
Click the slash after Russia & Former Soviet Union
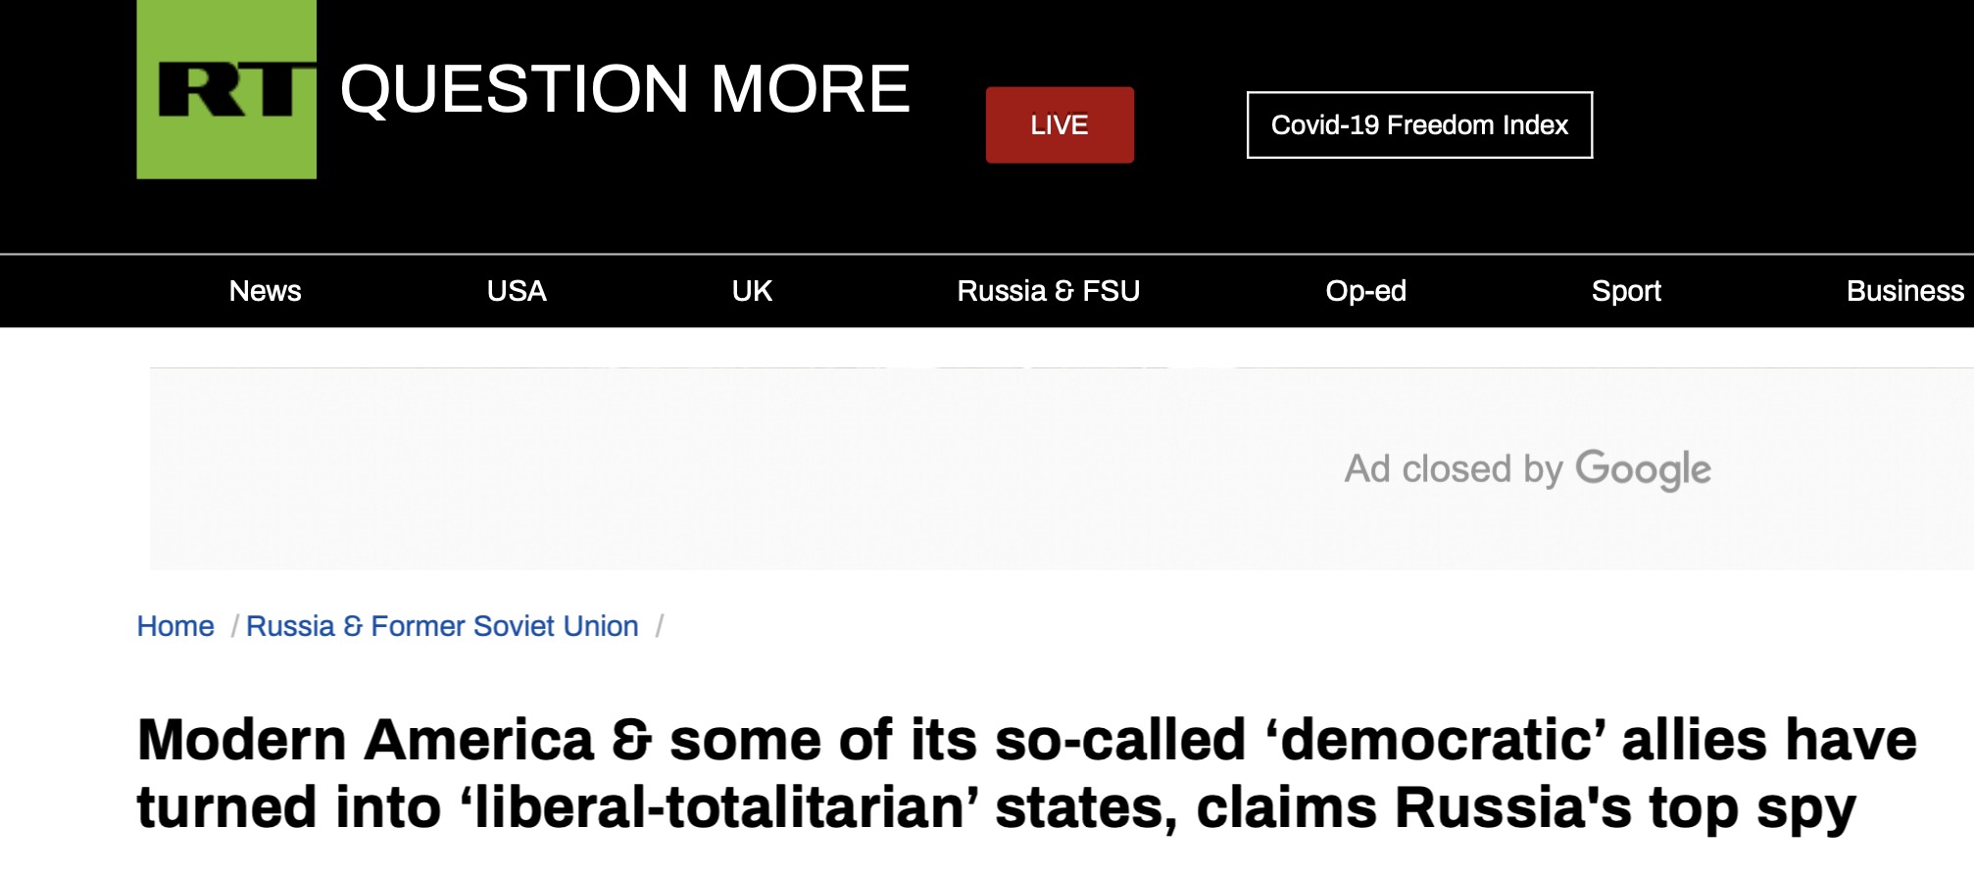click(x=660, y=626)
